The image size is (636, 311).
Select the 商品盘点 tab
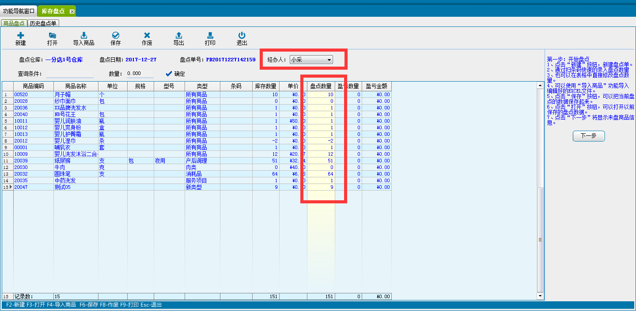tap(14, 23)
